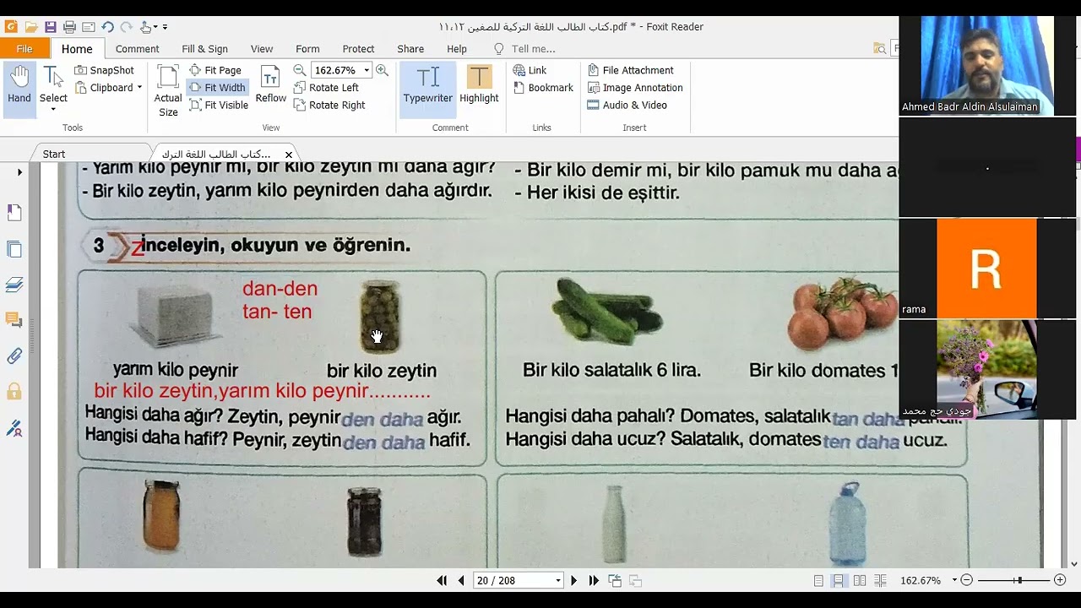The image size is (1081, 608).
Task: Open the File menu
Action: pos(24,49)
